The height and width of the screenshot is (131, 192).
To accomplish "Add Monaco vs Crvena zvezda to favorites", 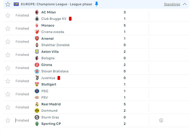I will (8, 28).
